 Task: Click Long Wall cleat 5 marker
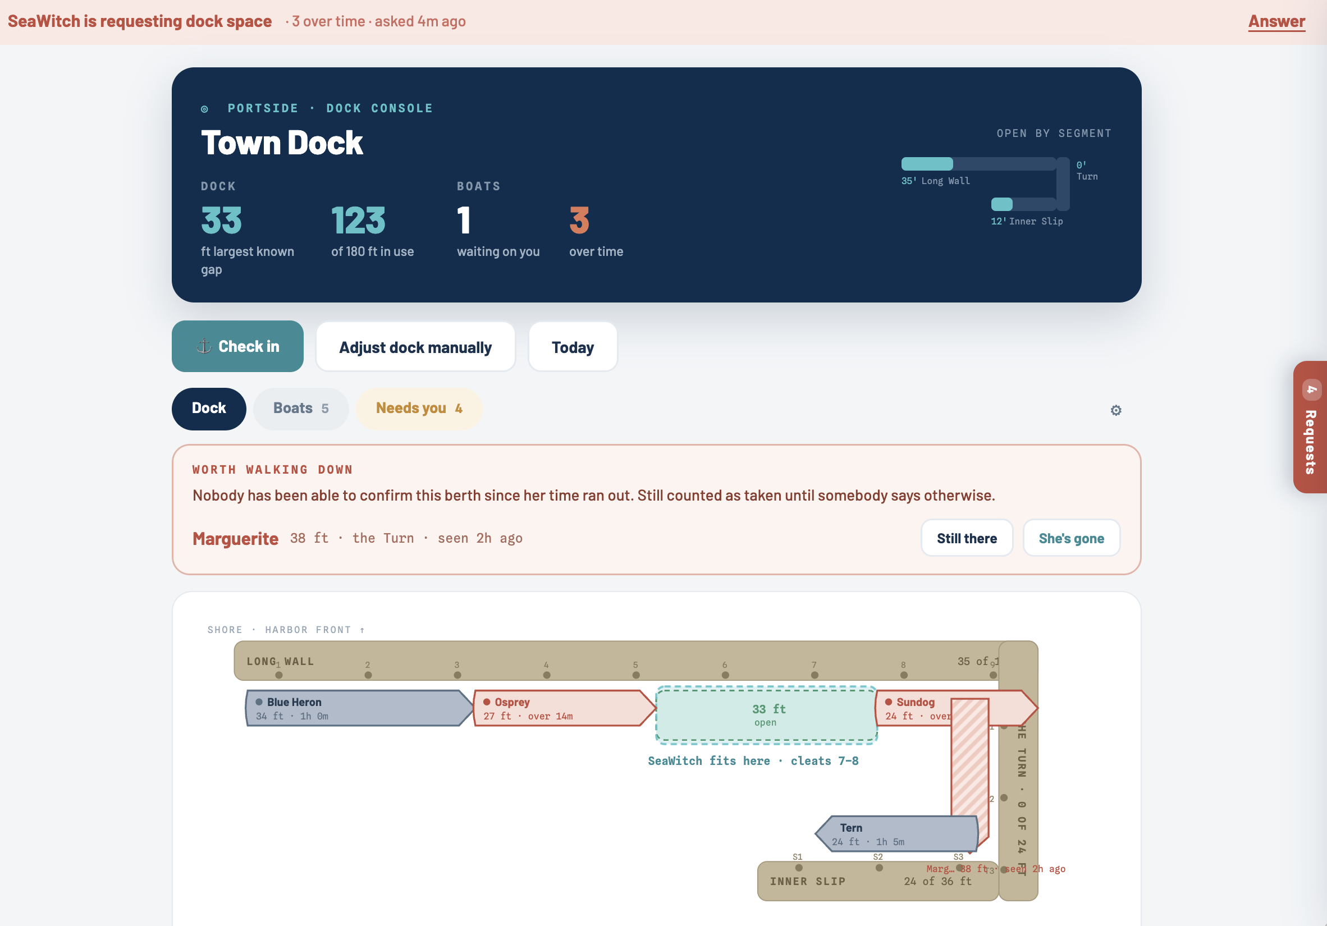click(x=636, y=675)
